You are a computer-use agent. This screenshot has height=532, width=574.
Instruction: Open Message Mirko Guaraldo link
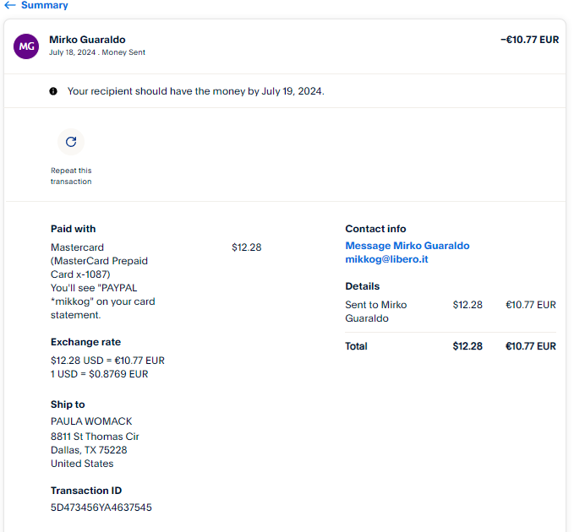(407, 246)
